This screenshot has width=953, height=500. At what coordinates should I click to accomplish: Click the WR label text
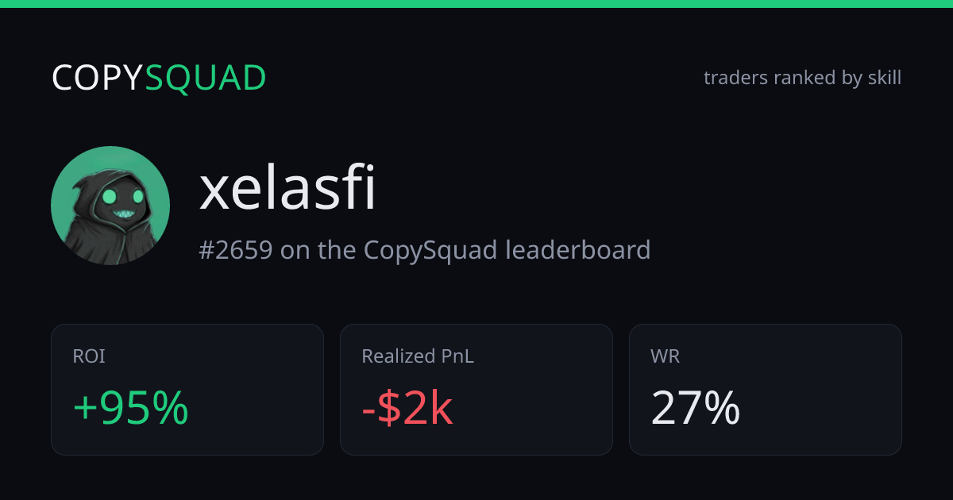[666, 357]
